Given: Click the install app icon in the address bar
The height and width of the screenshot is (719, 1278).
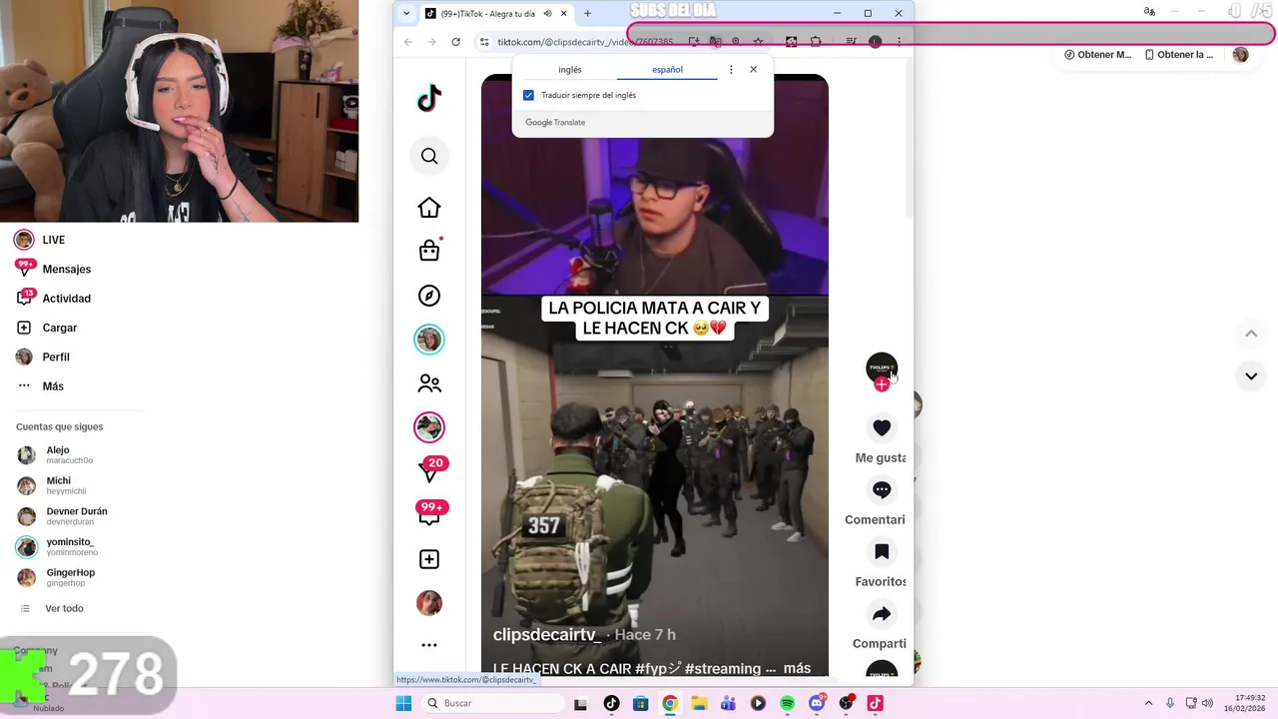Looking at the screenshot, I should (694, 42).
